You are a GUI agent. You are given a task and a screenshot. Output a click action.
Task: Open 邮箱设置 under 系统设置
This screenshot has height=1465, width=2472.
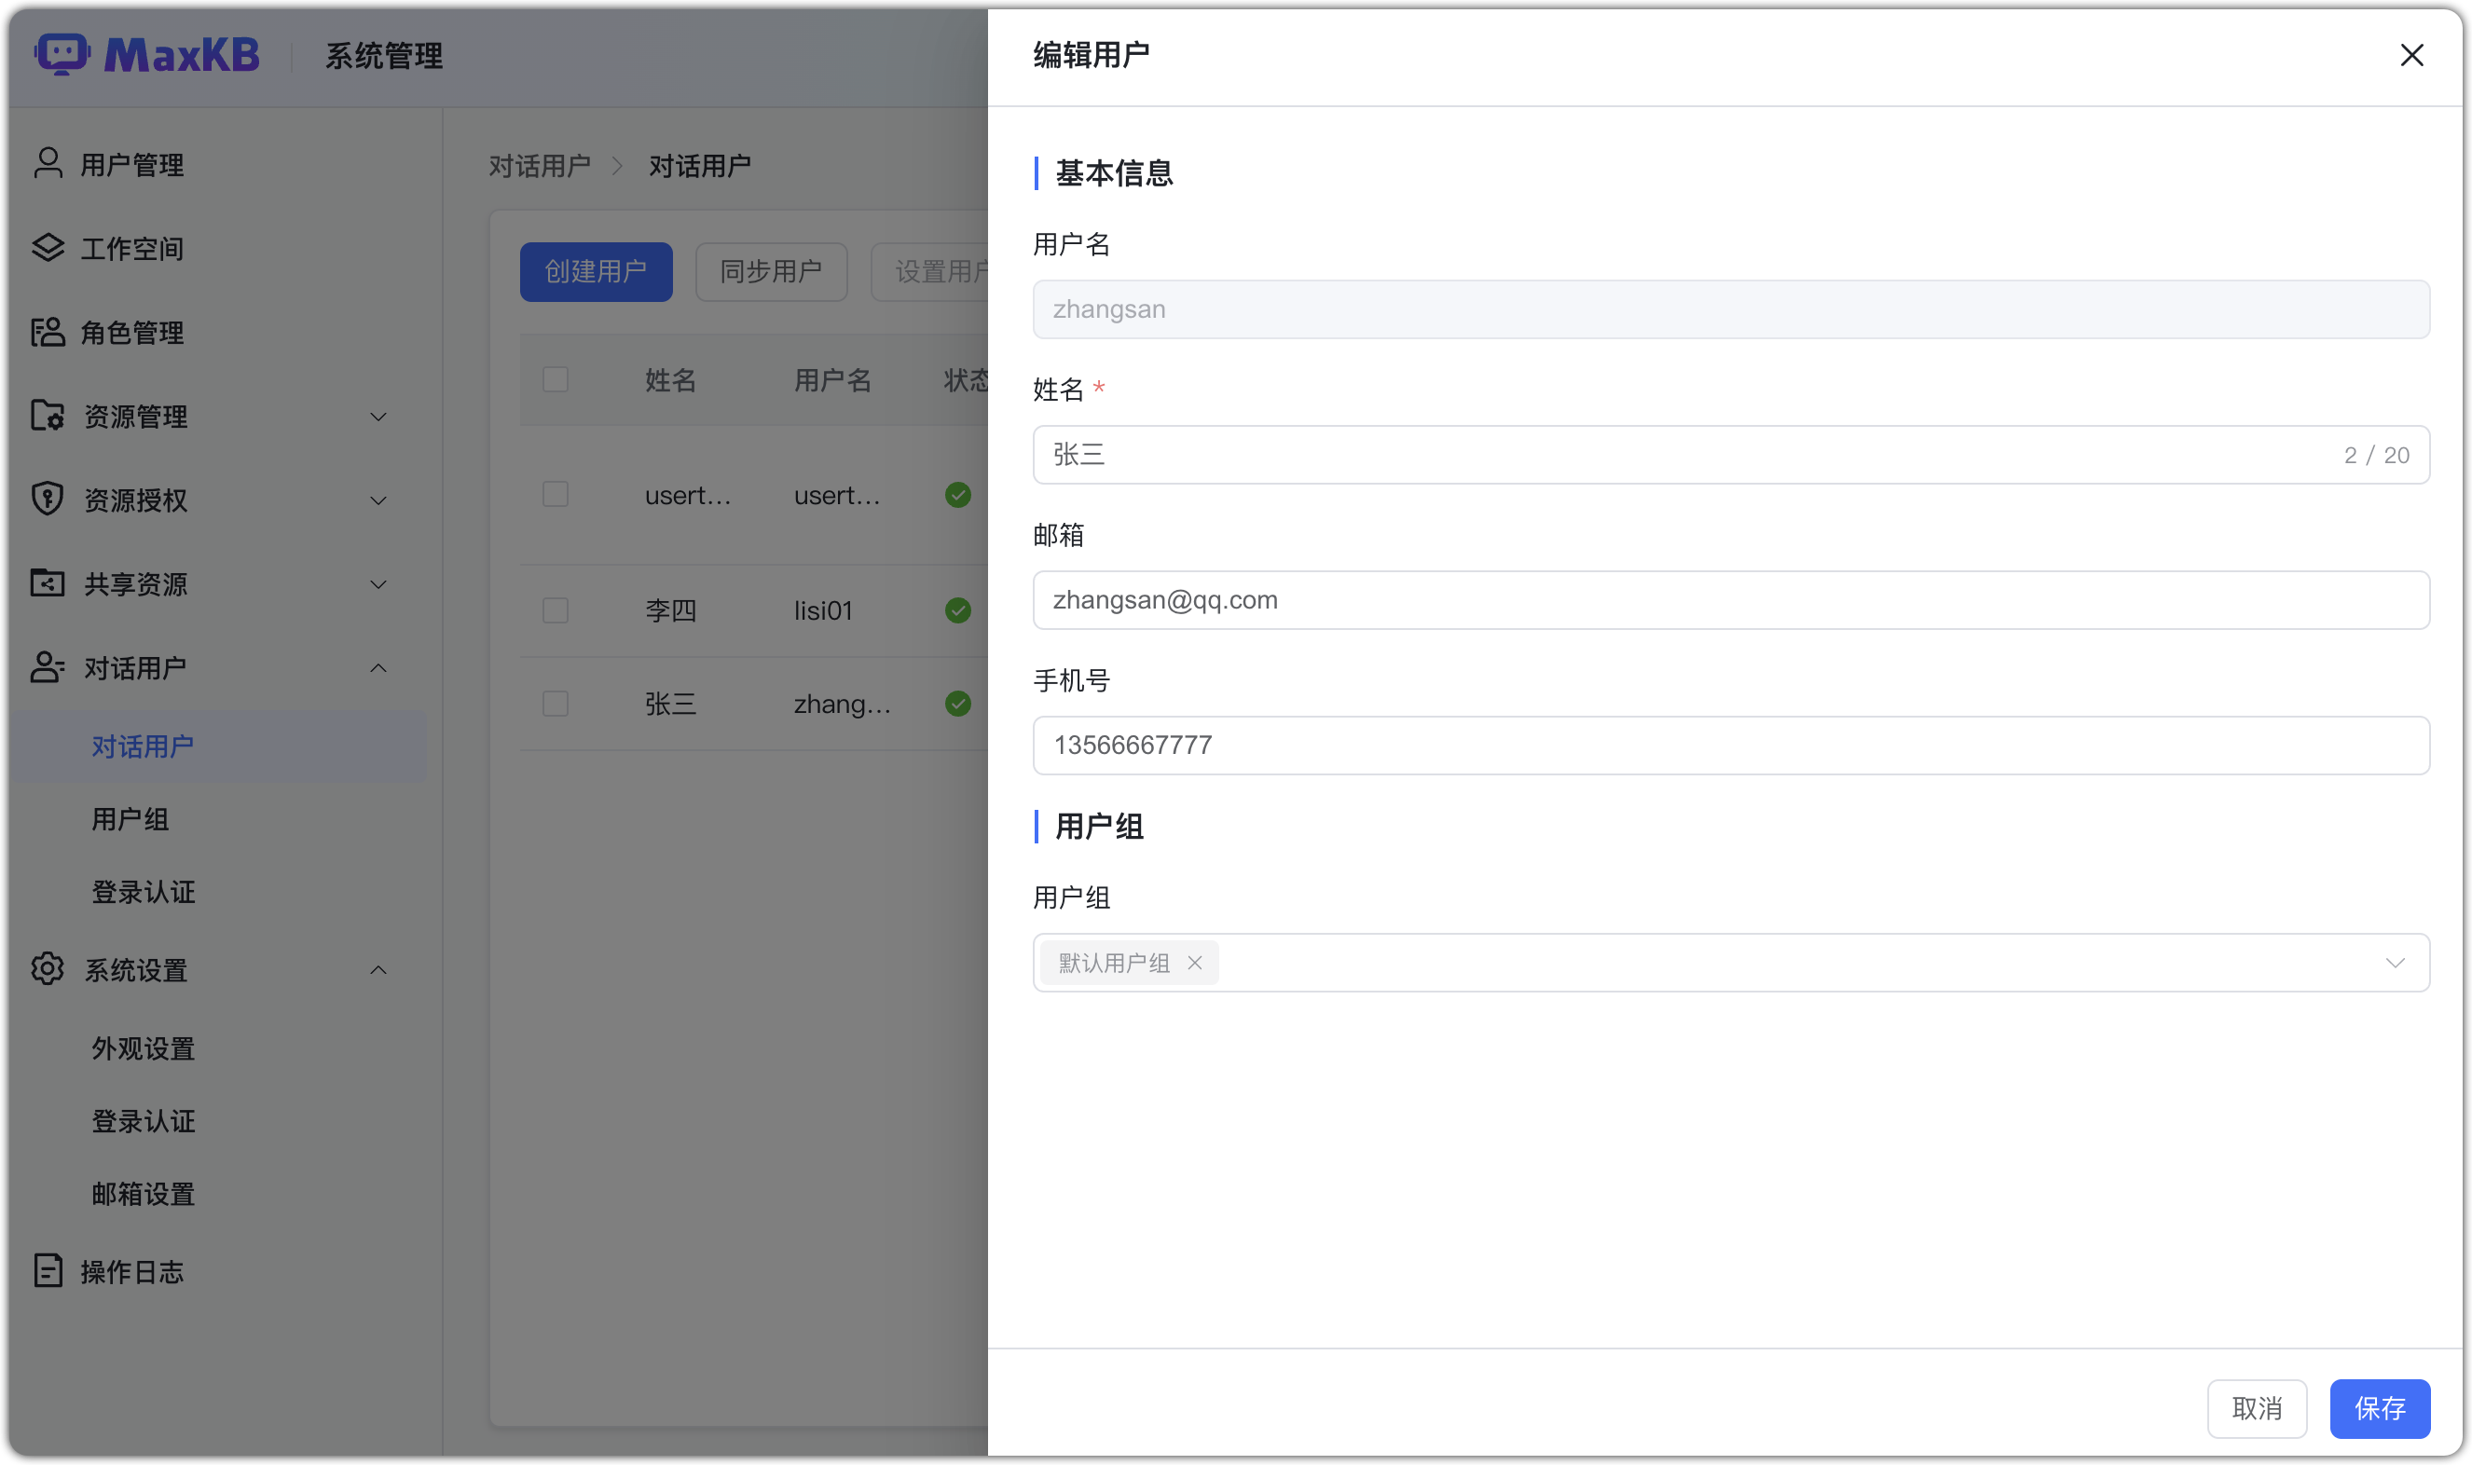coord(143,1194)
